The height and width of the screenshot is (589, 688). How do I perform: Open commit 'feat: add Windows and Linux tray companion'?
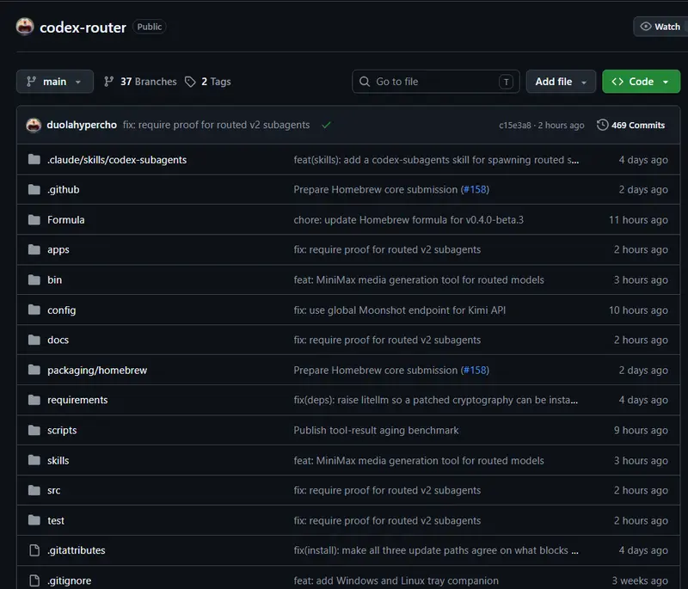click(396, 580)
